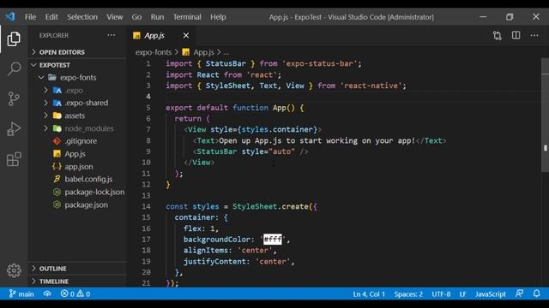Click the editor vertical scrollbar
Screen dimensions: 549x308
tap(546, 115)
